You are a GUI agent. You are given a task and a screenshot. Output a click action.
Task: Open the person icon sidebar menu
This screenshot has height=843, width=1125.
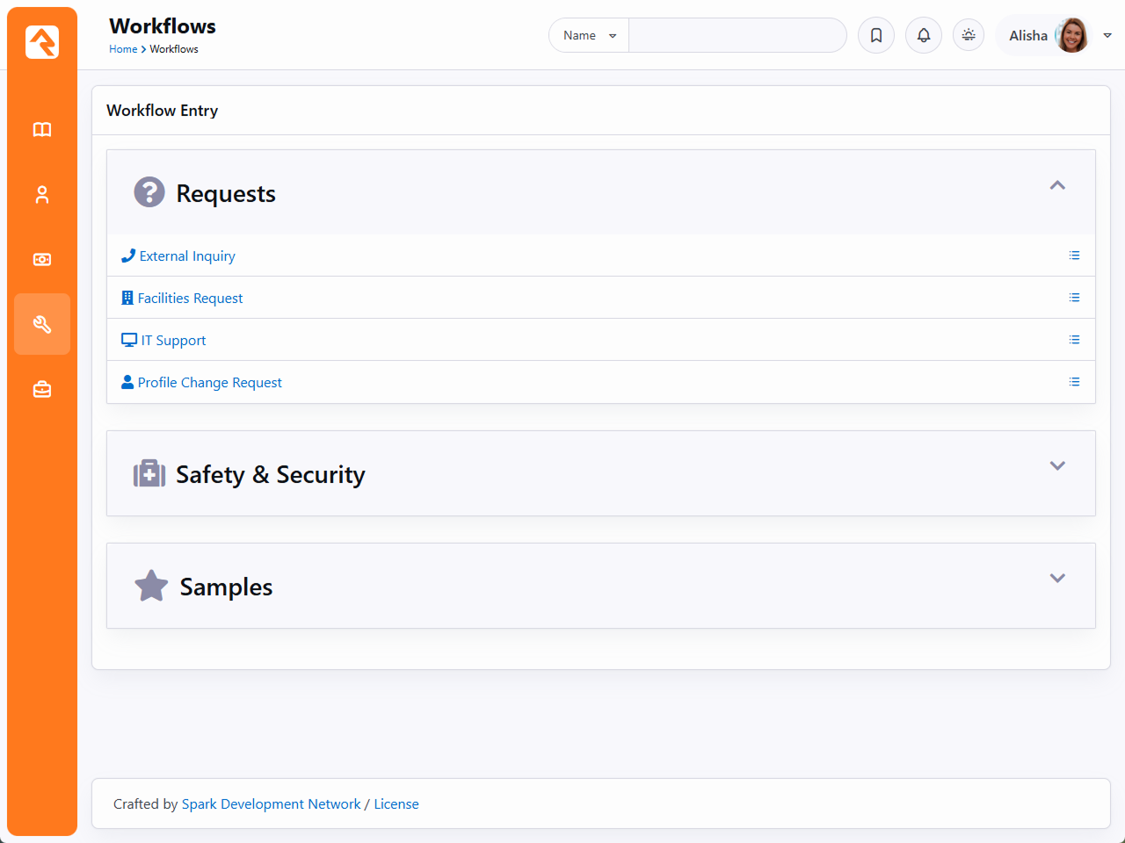click(x=42, y=195)
